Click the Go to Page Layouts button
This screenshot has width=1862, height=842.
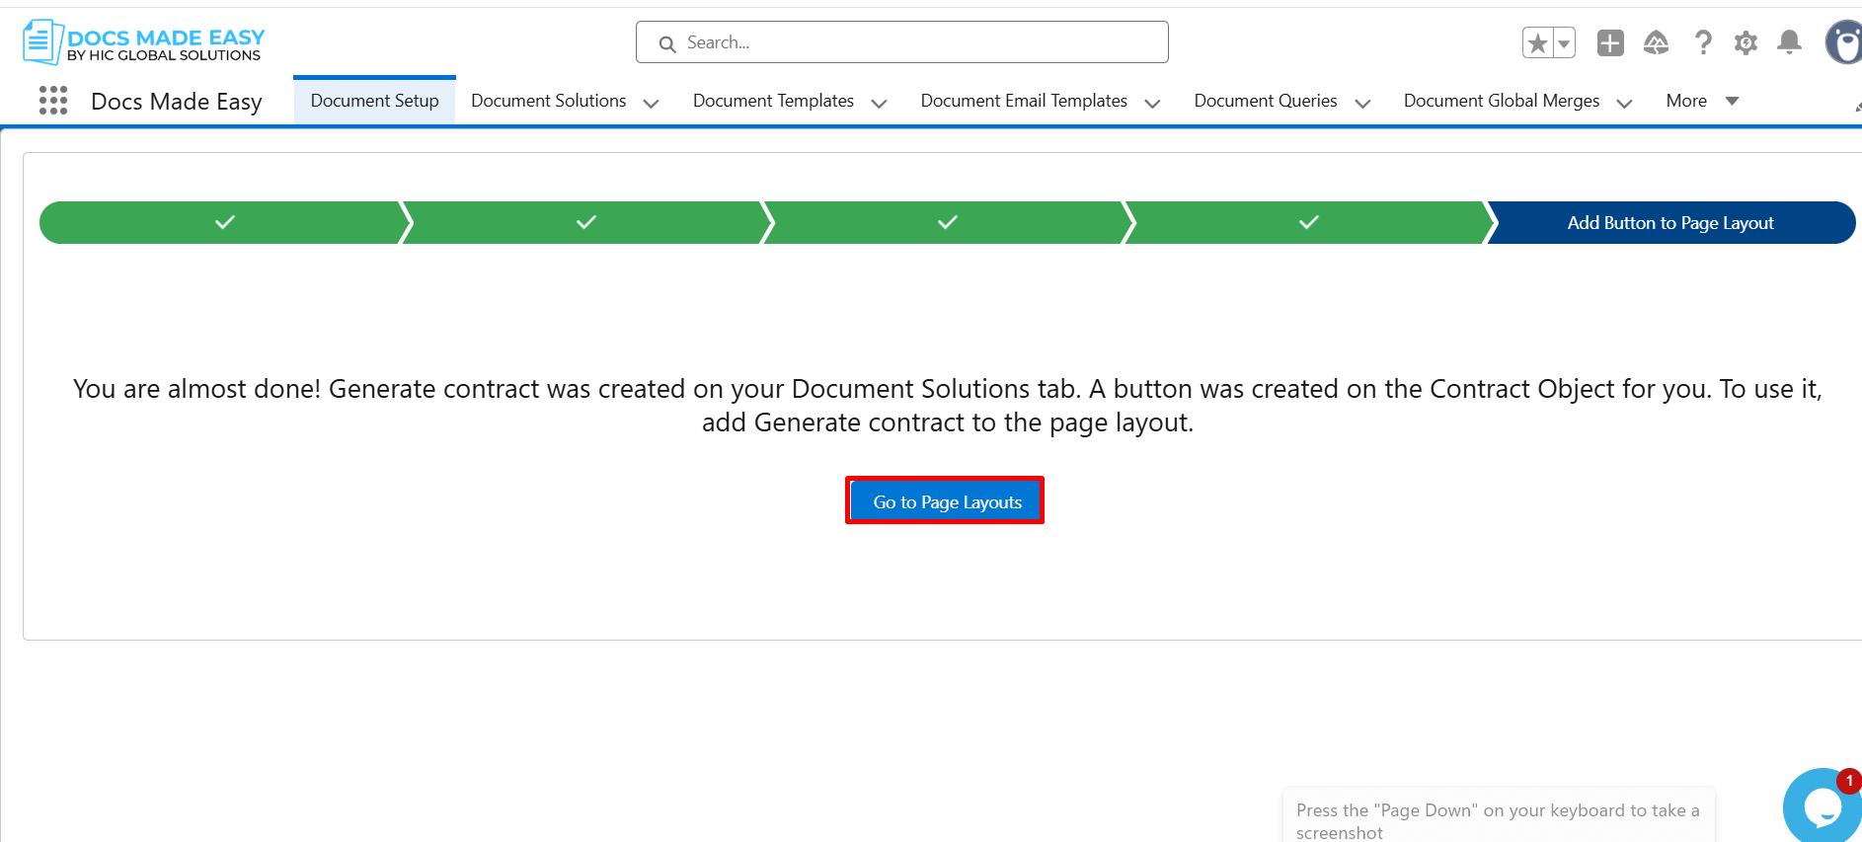(x=946, y=501)
